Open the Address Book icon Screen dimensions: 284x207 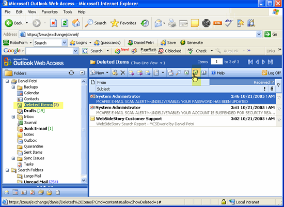pos(204,73)
